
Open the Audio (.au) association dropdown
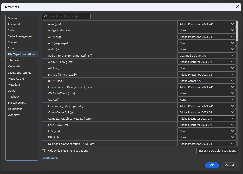(x=206, y=49)
